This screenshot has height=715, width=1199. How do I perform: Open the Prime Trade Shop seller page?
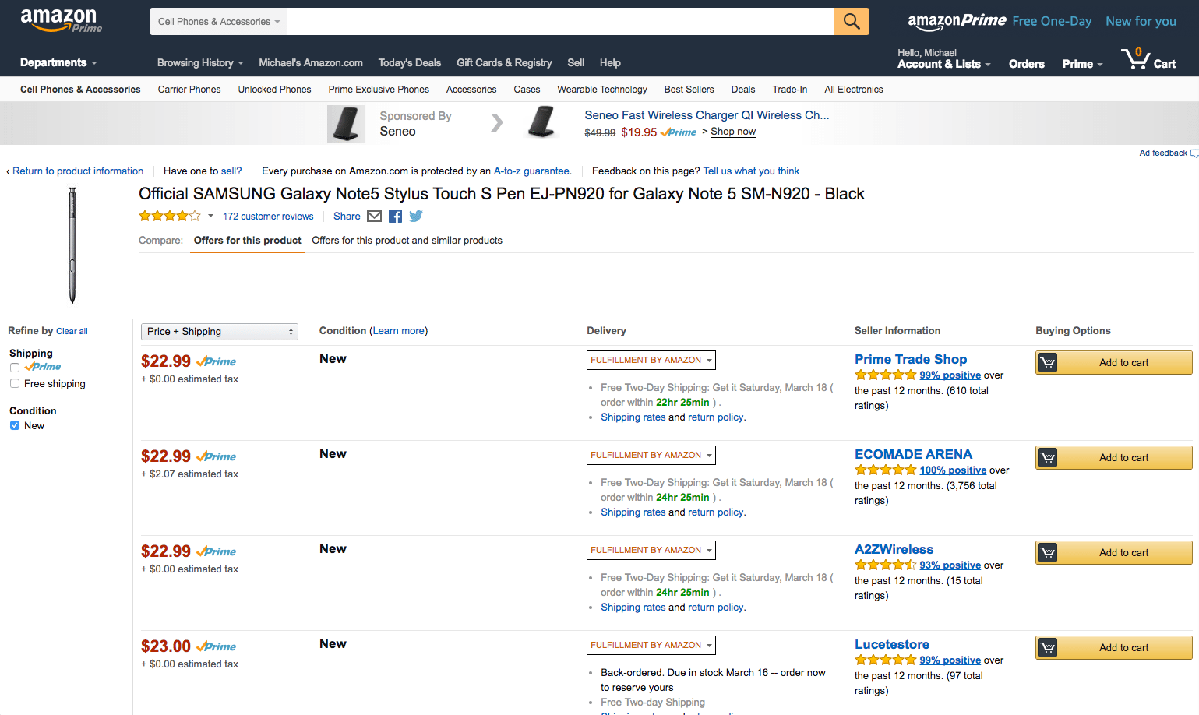(x=911, y=359)
